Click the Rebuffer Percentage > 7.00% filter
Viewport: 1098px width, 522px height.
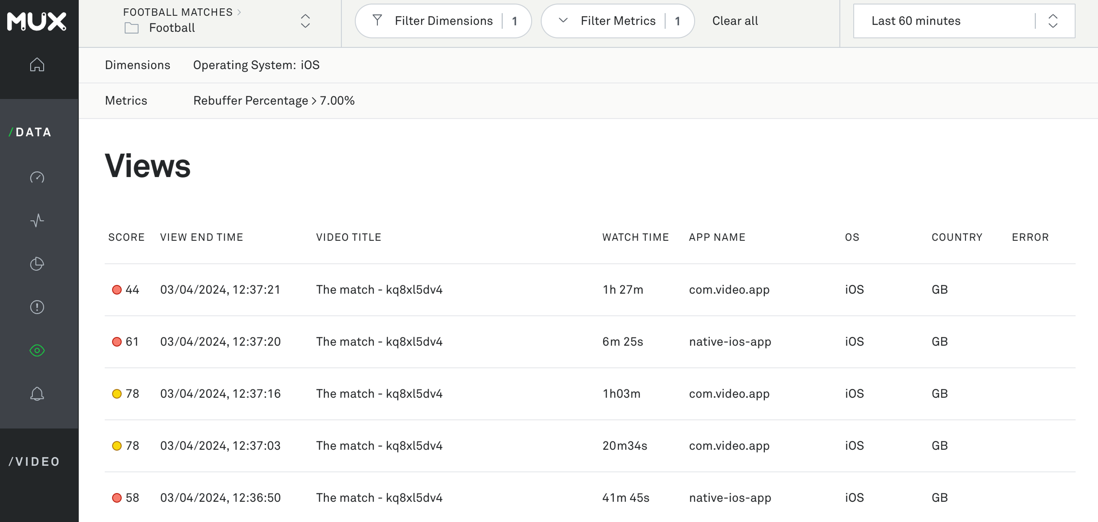pyautogui.click(x=274, y=101)
